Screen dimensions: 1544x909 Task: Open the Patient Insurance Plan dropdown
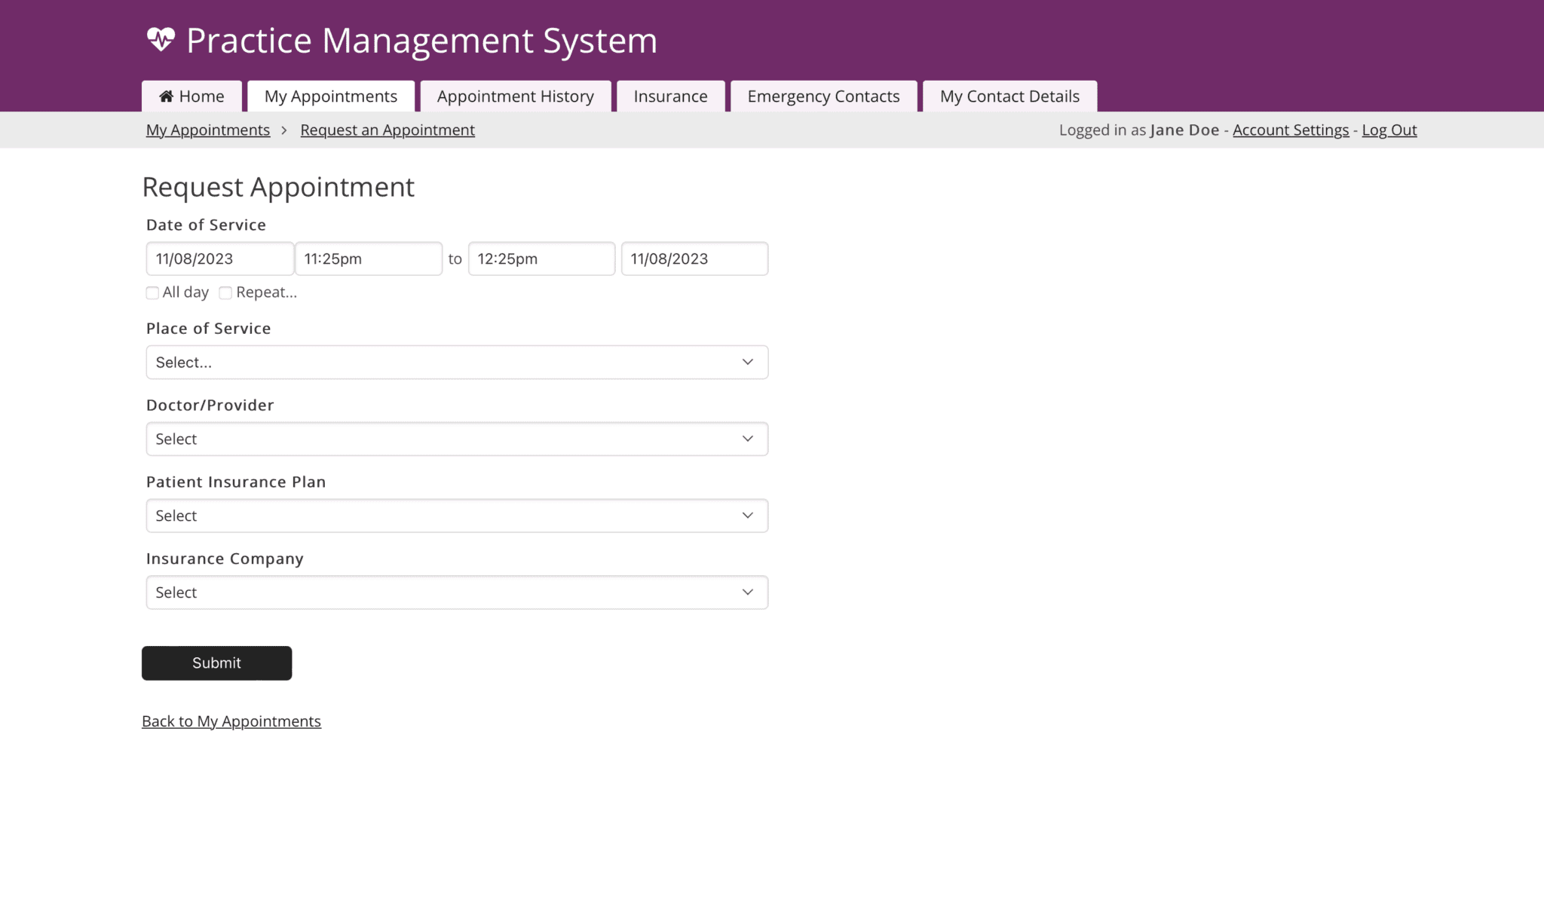pos(456,516)
